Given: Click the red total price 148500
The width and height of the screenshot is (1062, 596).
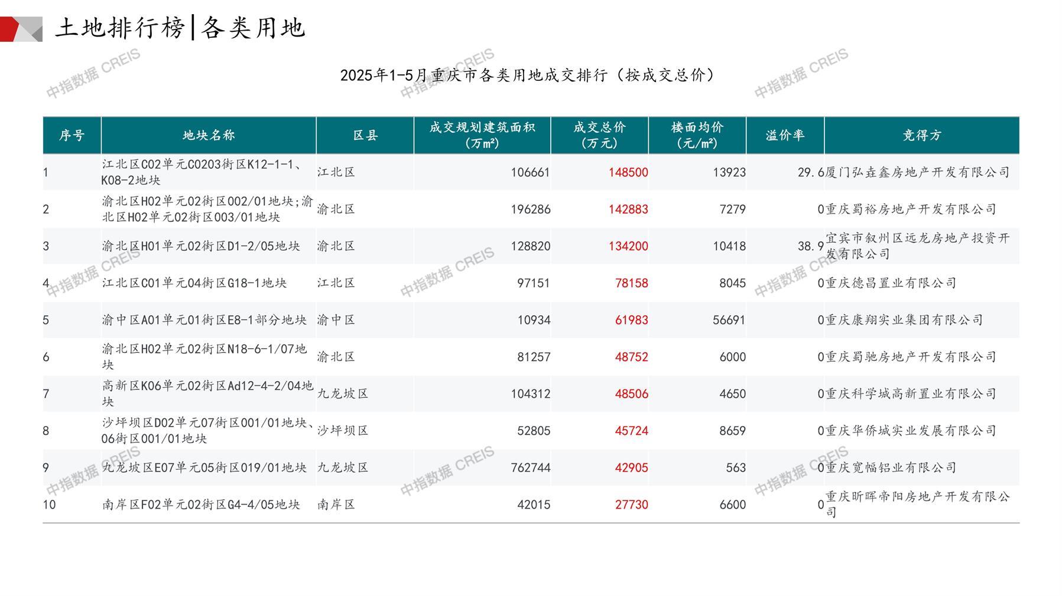Looking at the screenshot, I should point(628,172).
